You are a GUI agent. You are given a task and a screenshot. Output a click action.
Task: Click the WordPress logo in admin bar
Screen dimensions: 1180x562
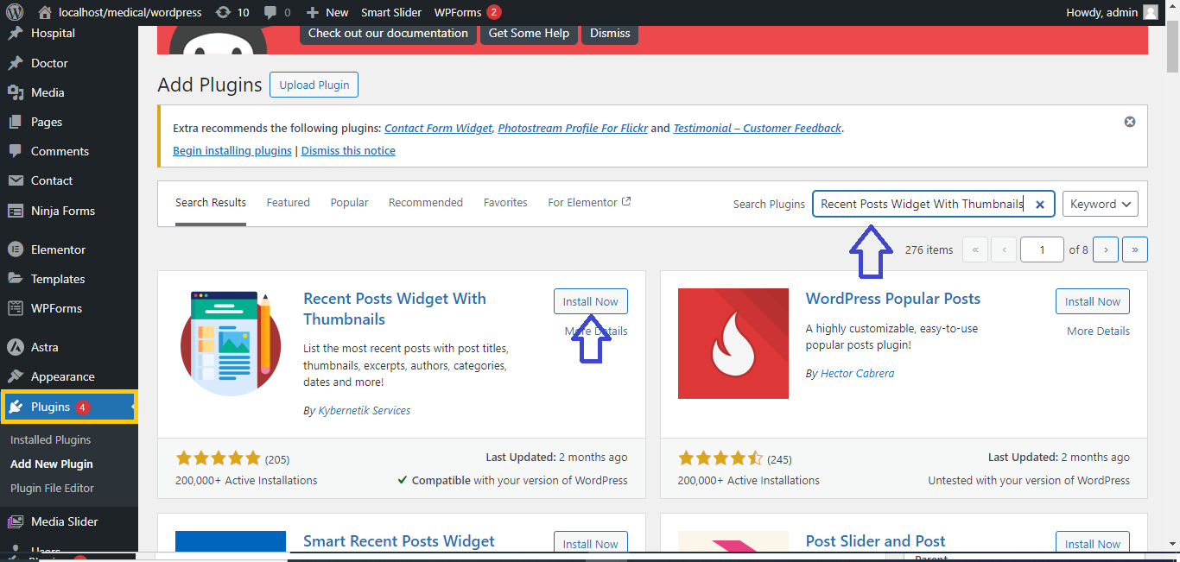click(15, 12)
